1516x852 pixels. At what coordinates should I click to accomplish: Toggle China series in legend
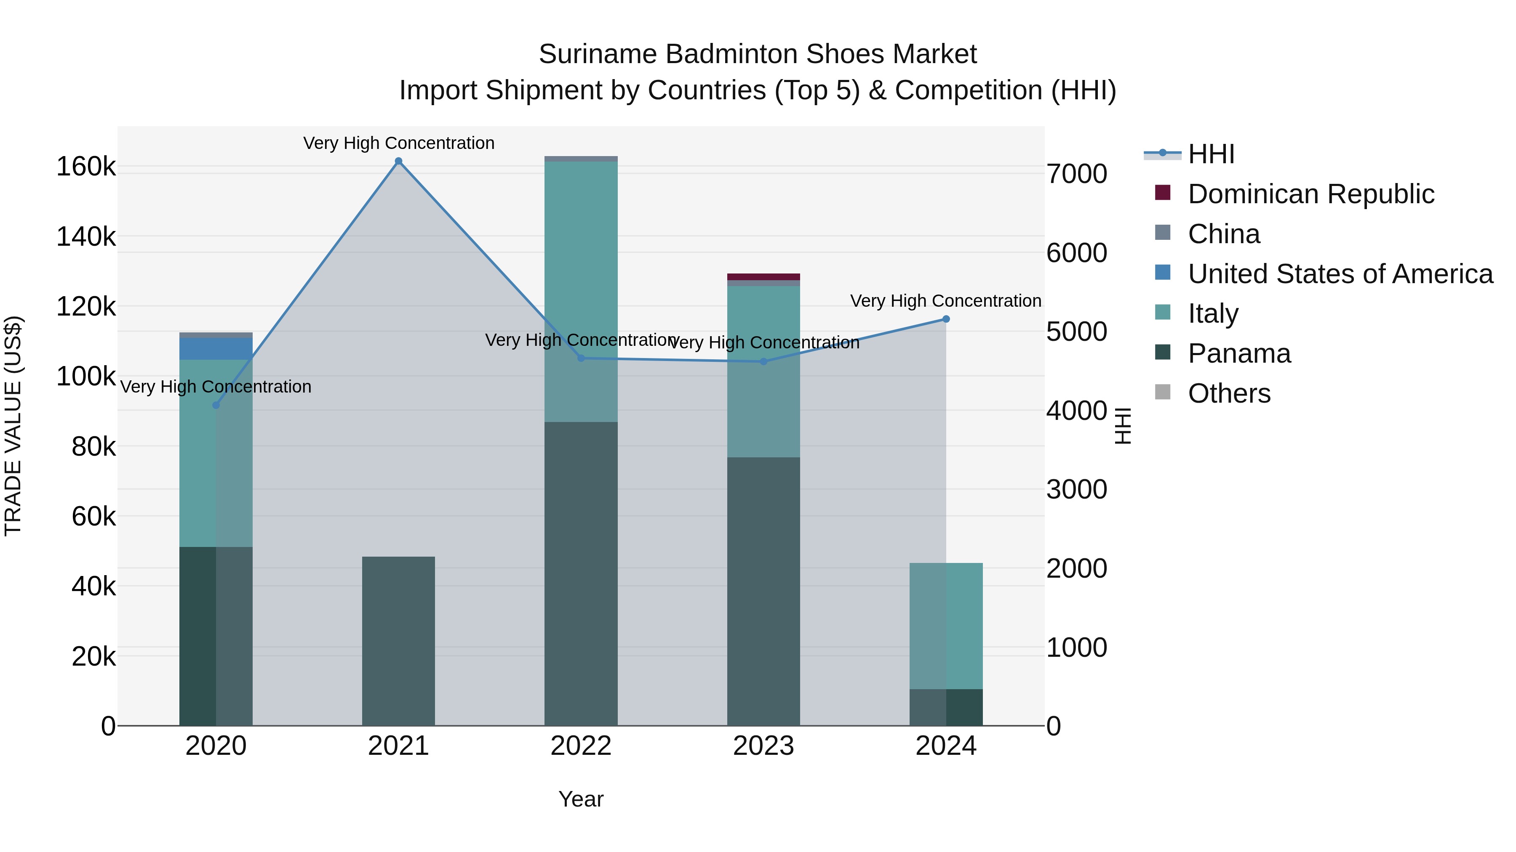pyautogui.click(x=1208, y=234)
